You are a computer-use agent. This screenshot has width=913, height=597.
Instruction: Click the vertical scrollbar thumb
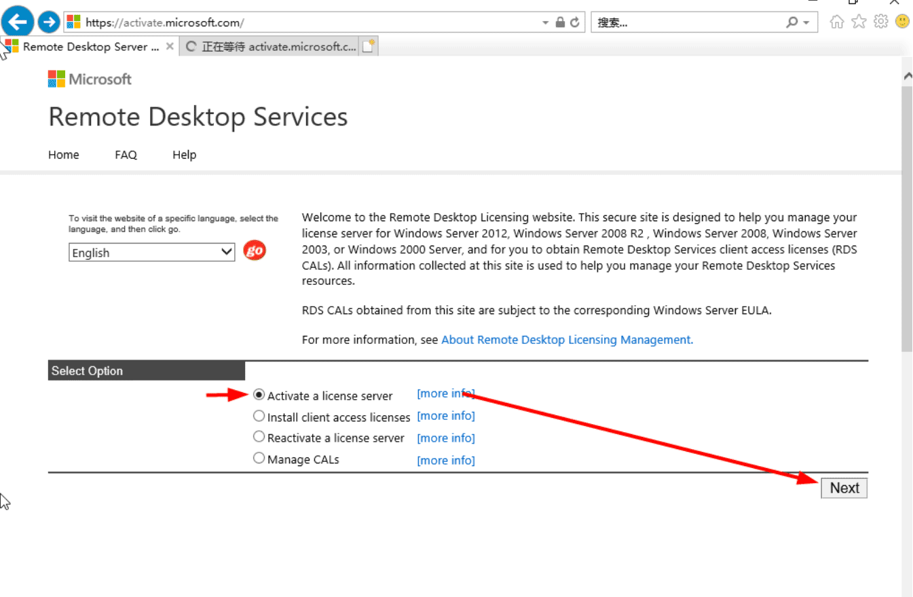point(907,218)
